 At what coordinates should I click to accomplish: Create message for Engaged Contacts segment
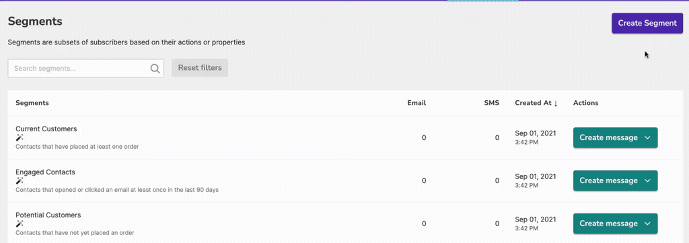click(x=608, y=180)
